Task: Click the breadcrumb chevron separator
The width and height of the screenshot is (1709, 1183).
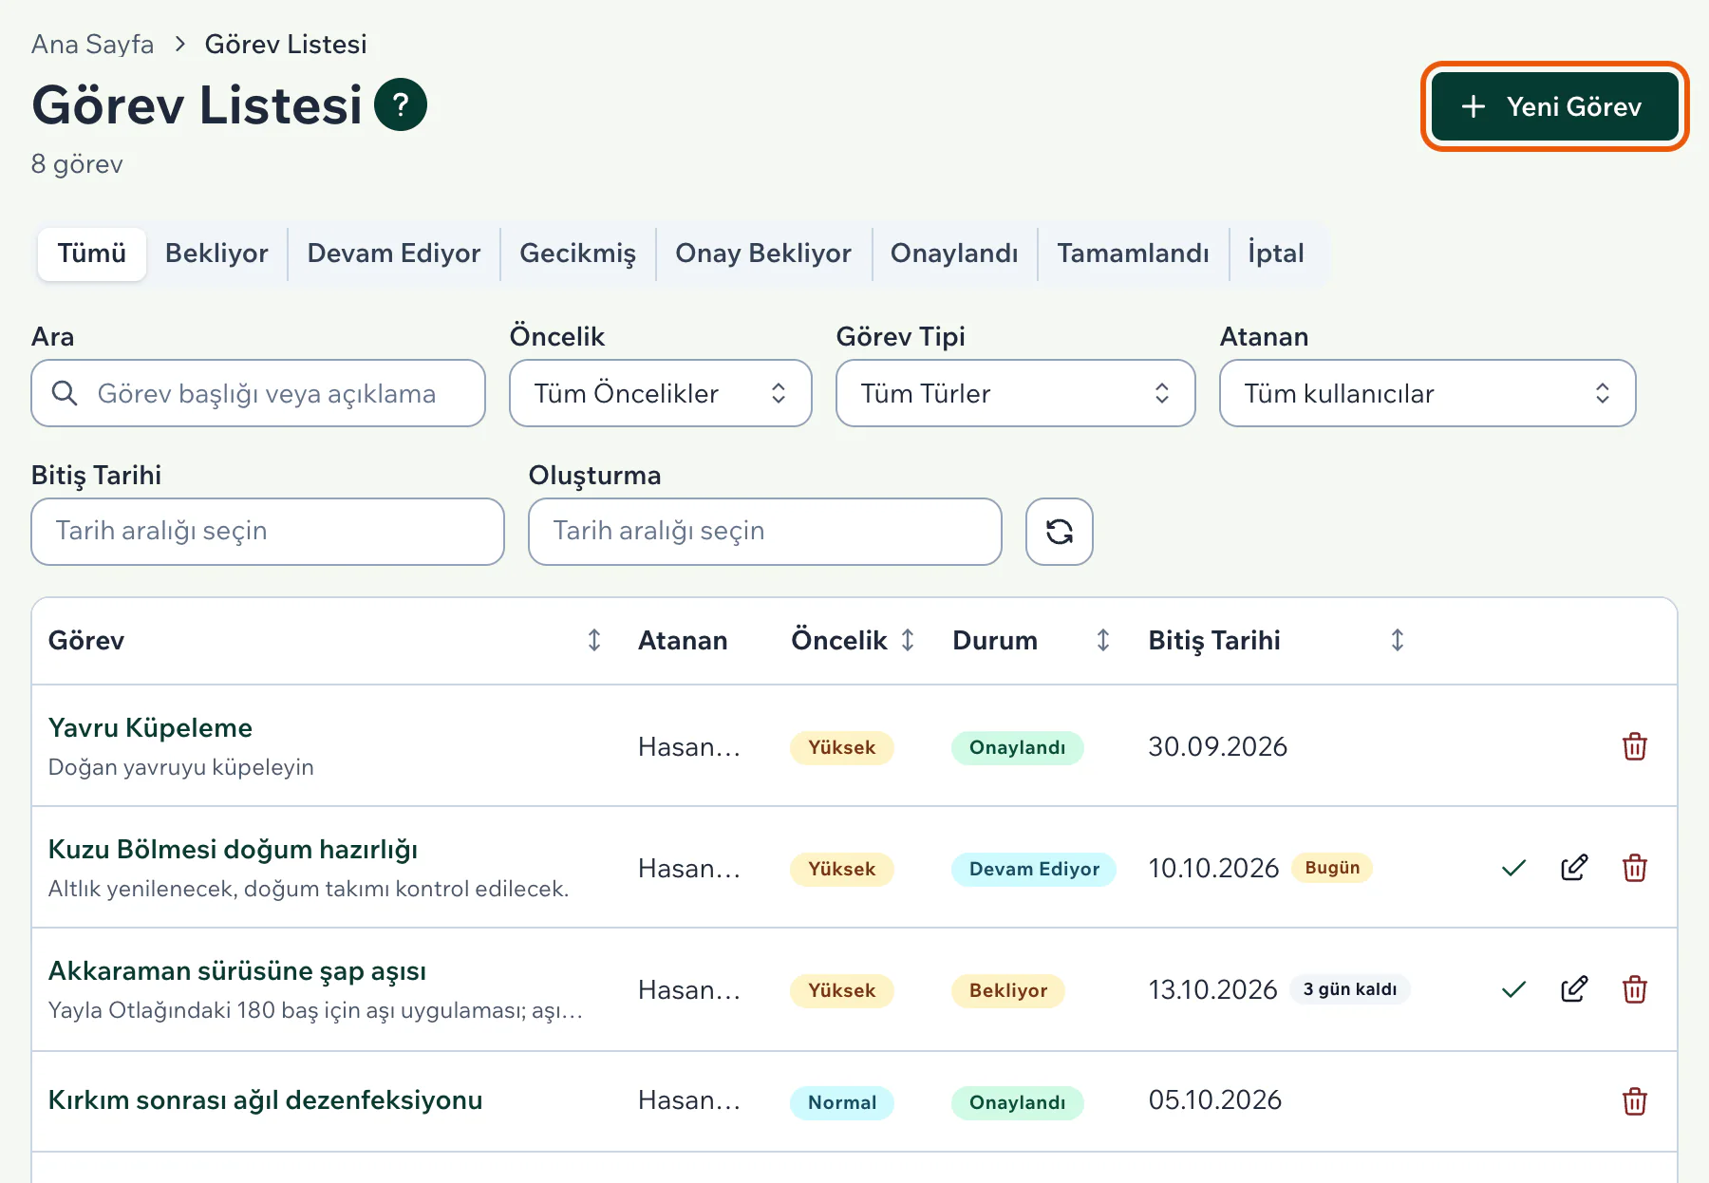Action: coord(179,44)
